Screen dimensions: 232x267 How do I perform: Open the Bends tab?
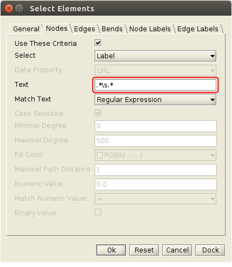(112, 29)
